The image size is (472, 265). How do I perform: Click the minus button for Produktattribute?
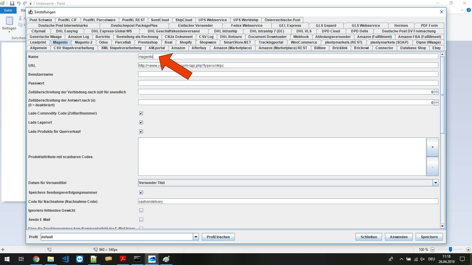(x=432, y=167)
